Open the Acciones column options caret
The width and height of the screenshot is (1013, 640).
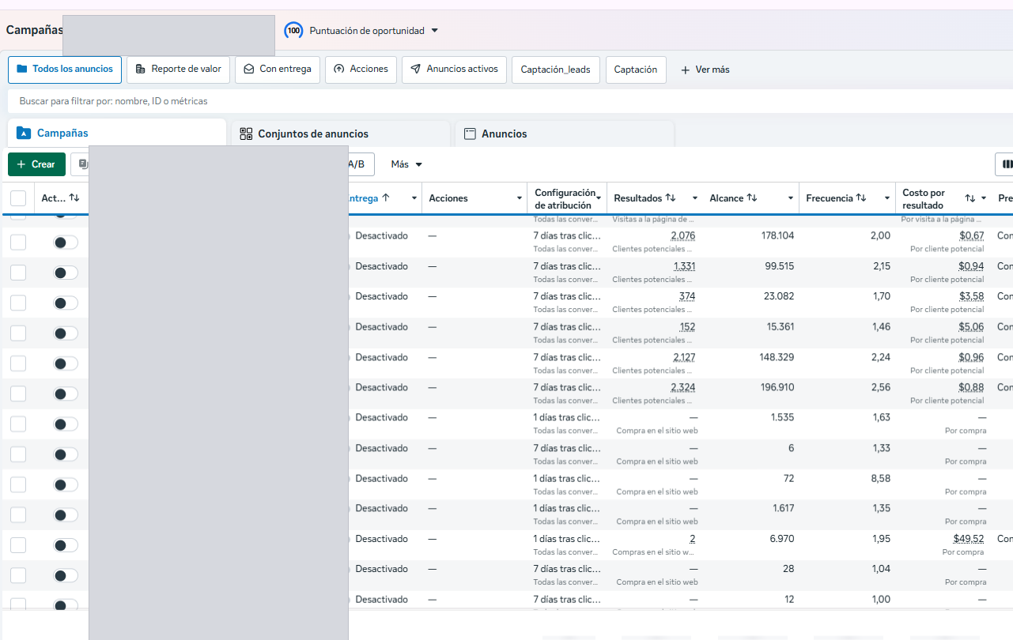tap(520, 198)
